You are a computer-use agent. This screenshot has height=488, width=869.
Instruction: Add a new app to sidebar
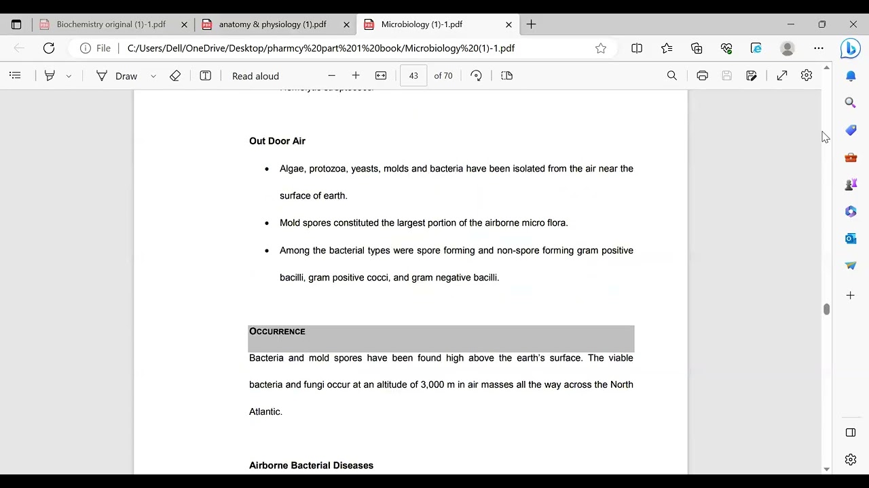pos(851,296)
